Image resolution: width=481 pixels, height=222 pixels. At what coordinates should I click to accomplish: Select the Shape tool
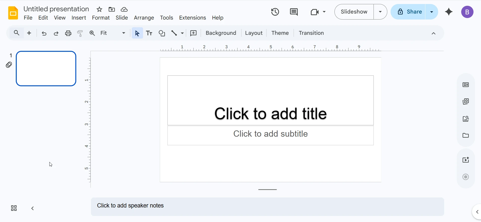click(x=162, y=33)
